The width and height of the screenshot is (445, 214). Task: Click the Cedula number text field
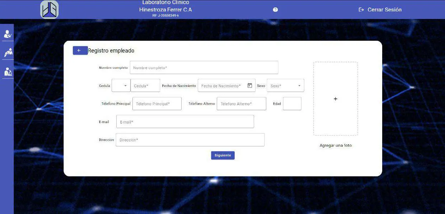[x=145, y=86]
